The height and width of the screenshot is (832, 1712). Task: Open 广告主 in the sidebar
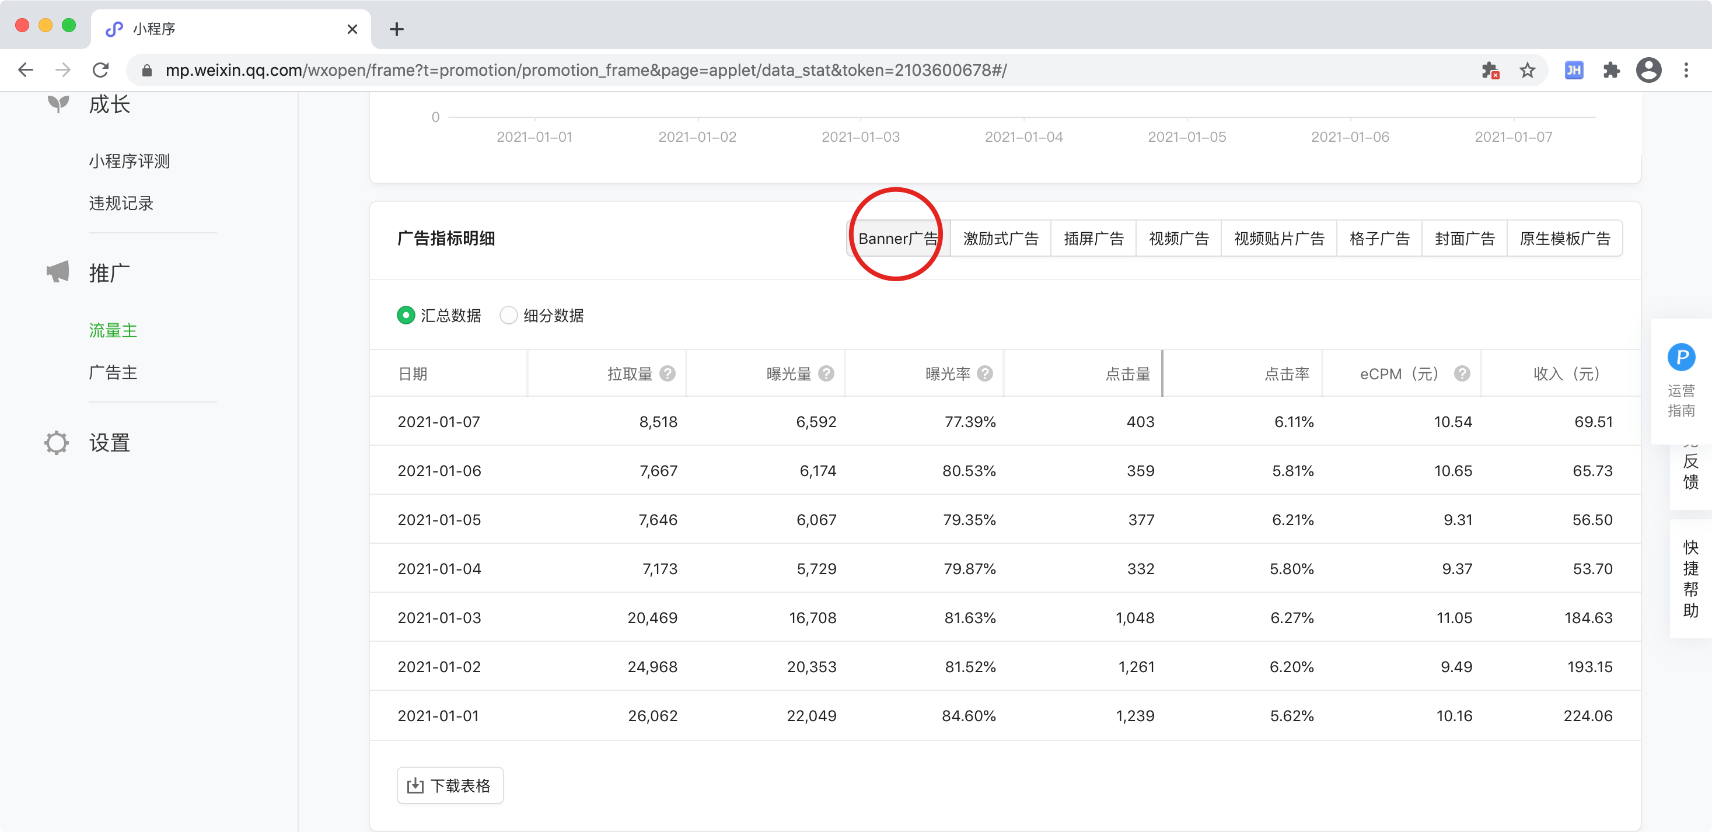[113, 372]
